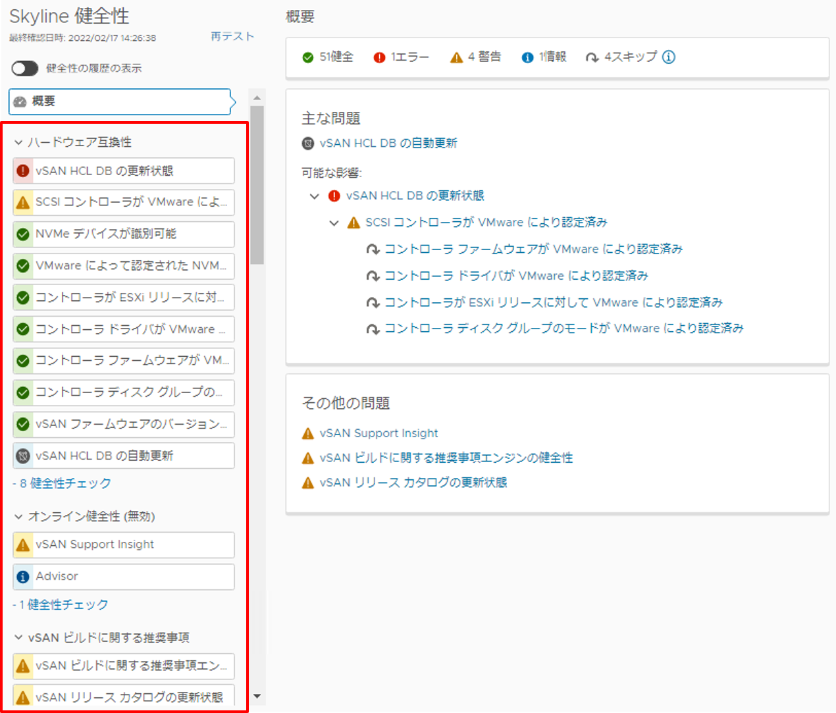Collapse the オンライン健全性 (無効) category
This screenshot has height=713, width=836.
18,517
